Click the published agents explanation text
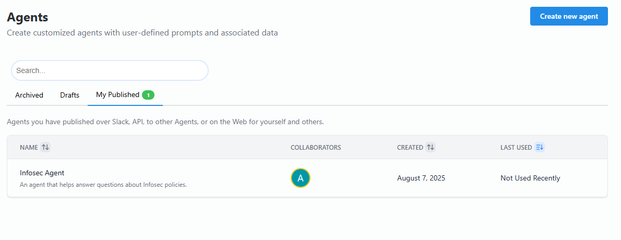 [165, 122]
